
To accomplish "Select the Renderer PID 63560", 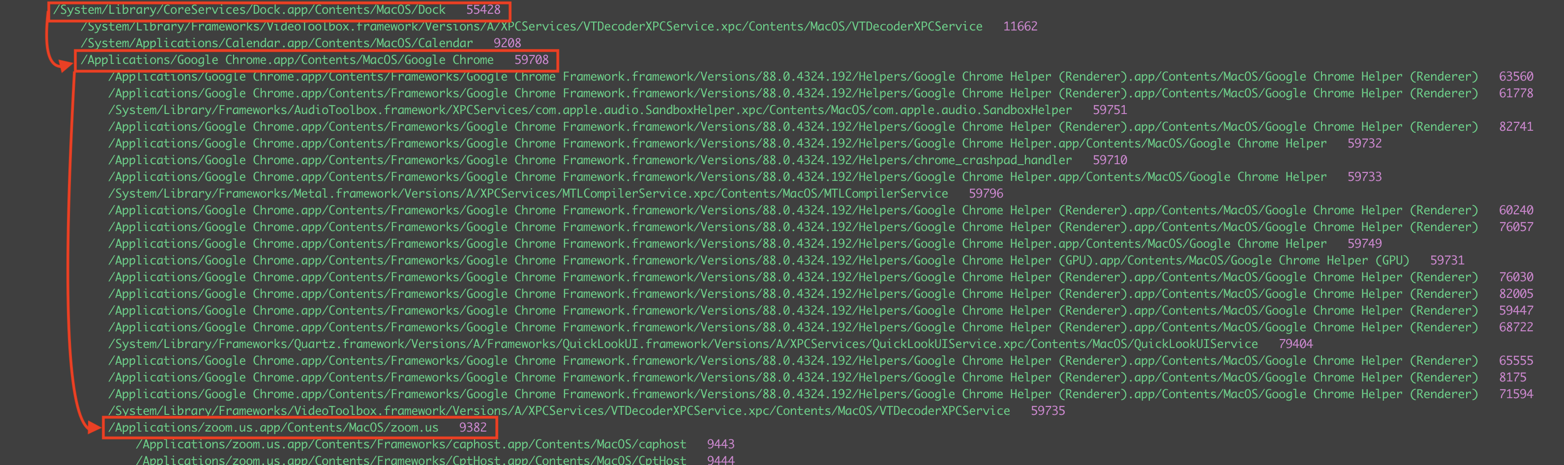I will (x=1515, y=77).
